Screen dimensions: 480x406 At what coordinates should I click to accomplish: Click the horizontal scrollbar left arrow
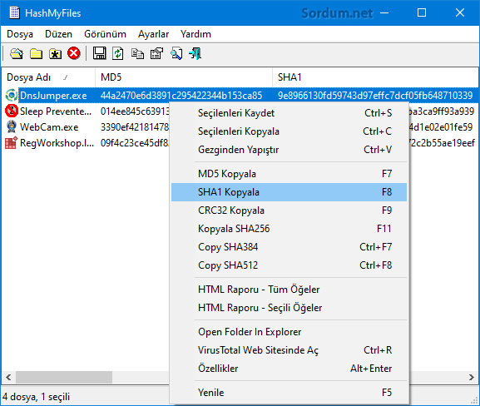8,378
